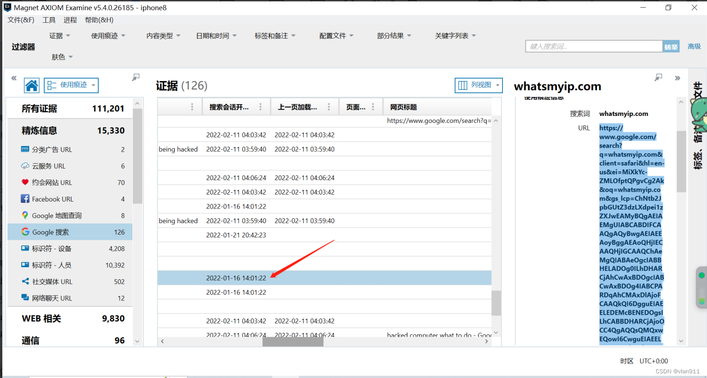The width and height of the screenshot is (707, 378).
Task: Open the 使用痕迹 view selector
Action: coord(71,85)
